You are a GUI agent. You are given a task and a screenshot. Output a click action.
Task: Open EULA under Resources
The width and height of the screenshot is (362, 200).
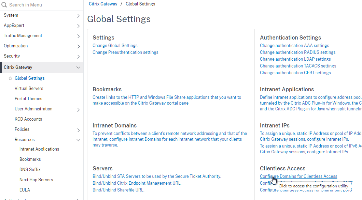[25, 190]
